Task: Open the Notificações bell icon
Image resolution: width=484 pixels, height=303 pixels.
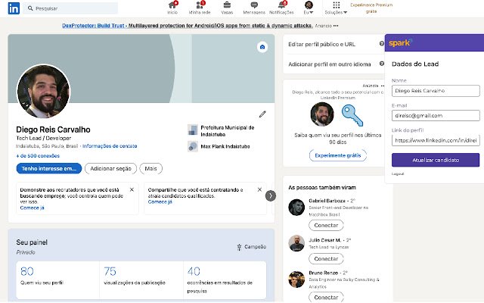Action: tap(281, 8)
